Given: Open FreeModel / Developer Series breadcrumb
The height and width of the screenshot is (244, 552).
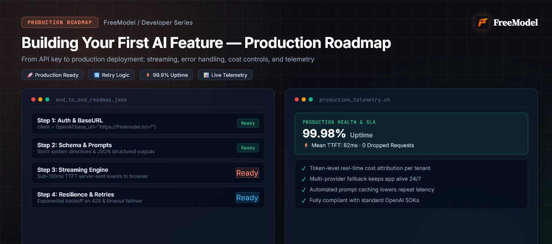Looking at the screenshot, I should 148,22.
